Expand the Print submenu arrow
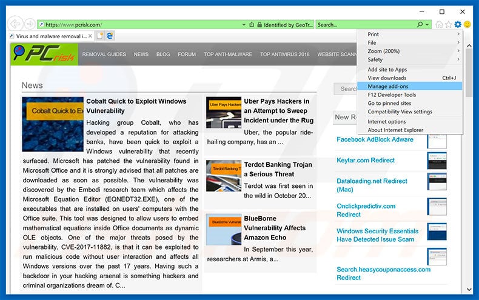479x300 pixels. (458, 34)
